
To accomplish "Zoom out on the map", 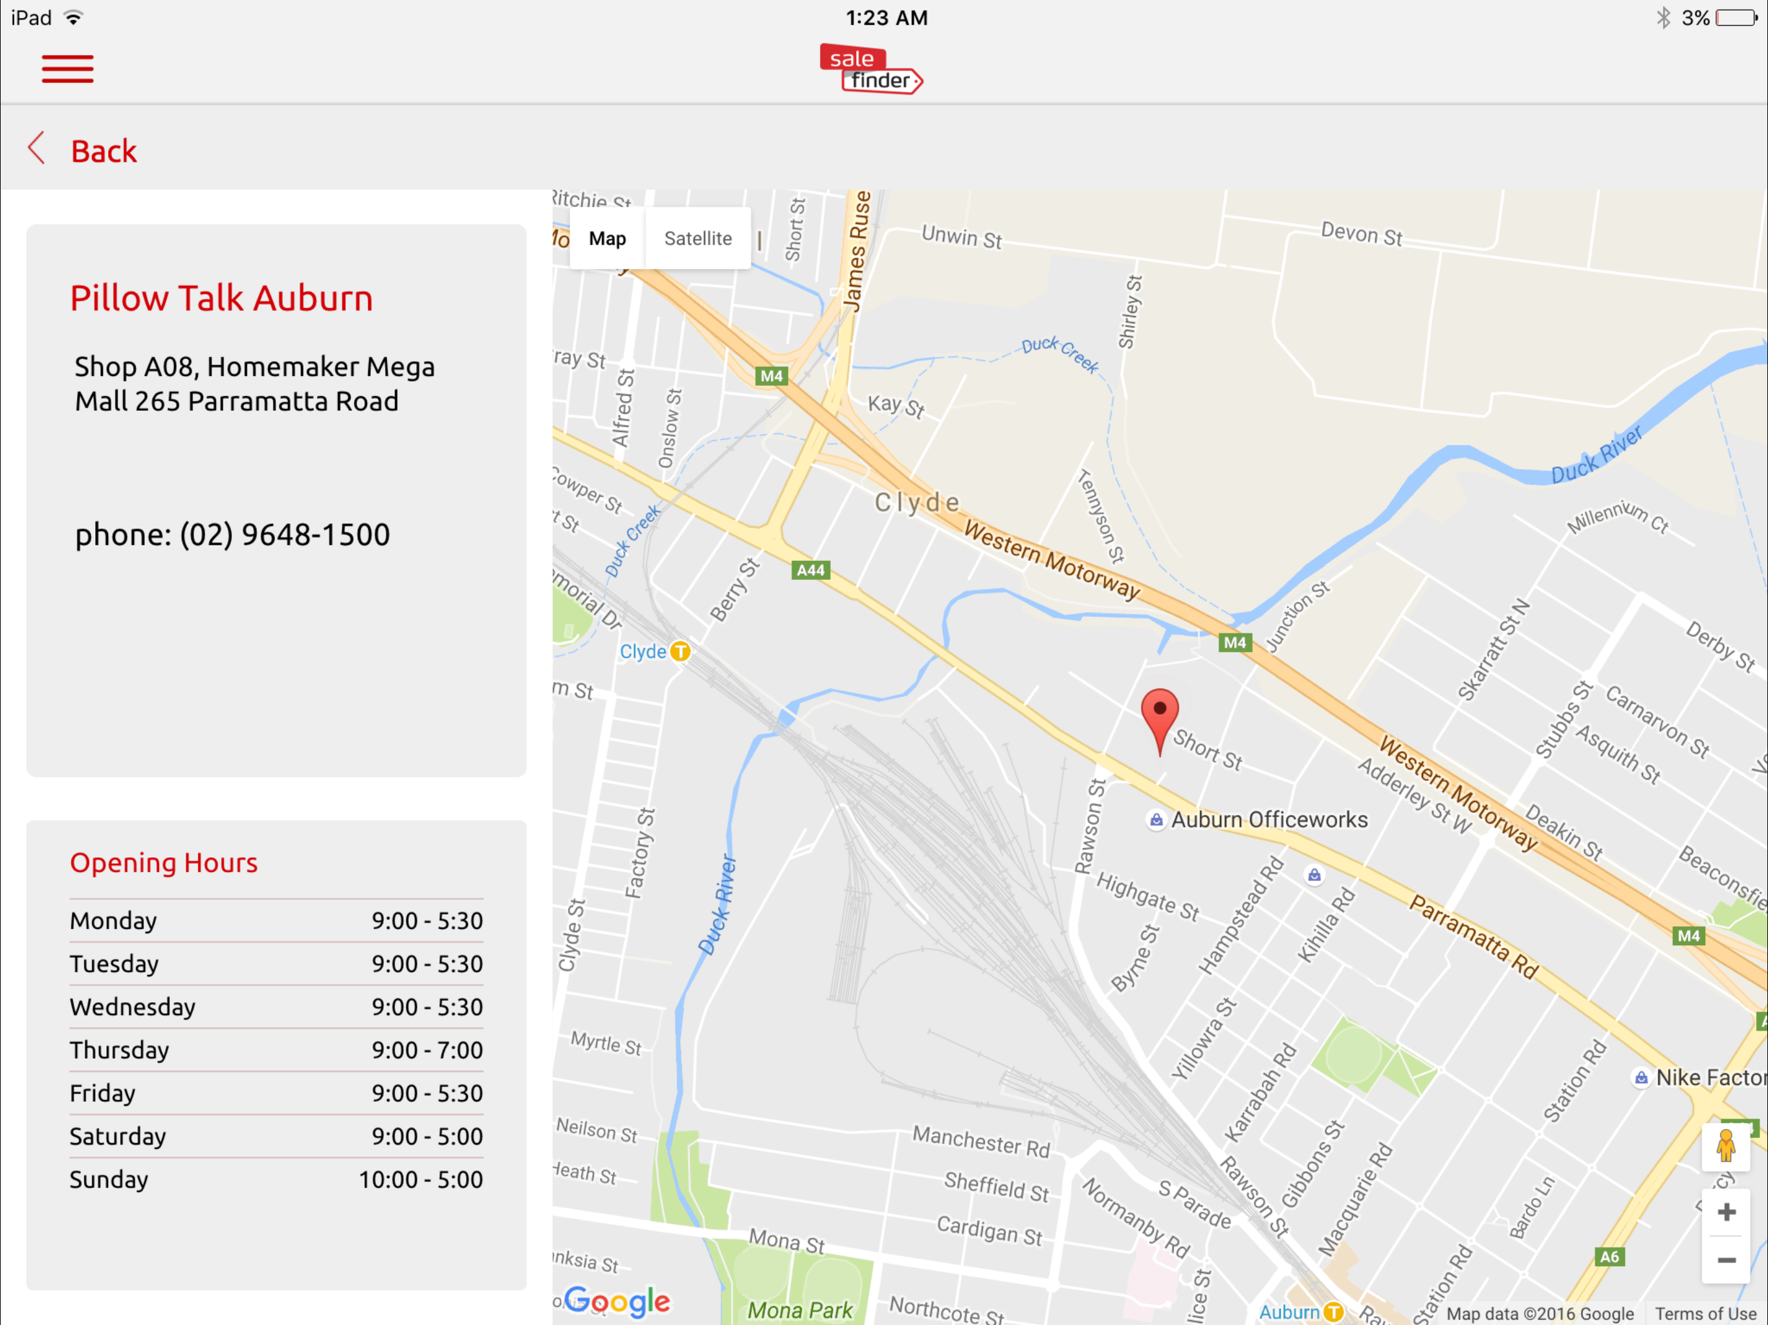I will [x=1727, y=1260].
